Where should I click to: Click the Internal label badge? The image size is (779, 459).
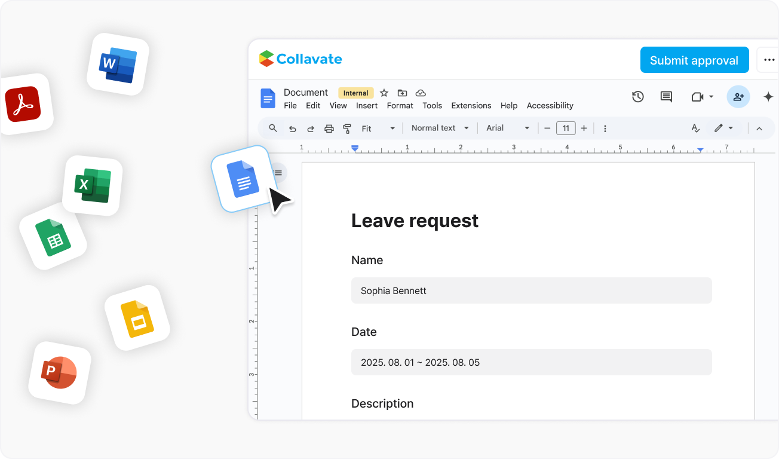pos(356,93)
